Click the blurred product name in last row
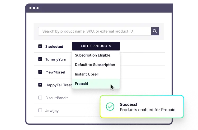Screen dimensions: 198x130 [51, 111]
